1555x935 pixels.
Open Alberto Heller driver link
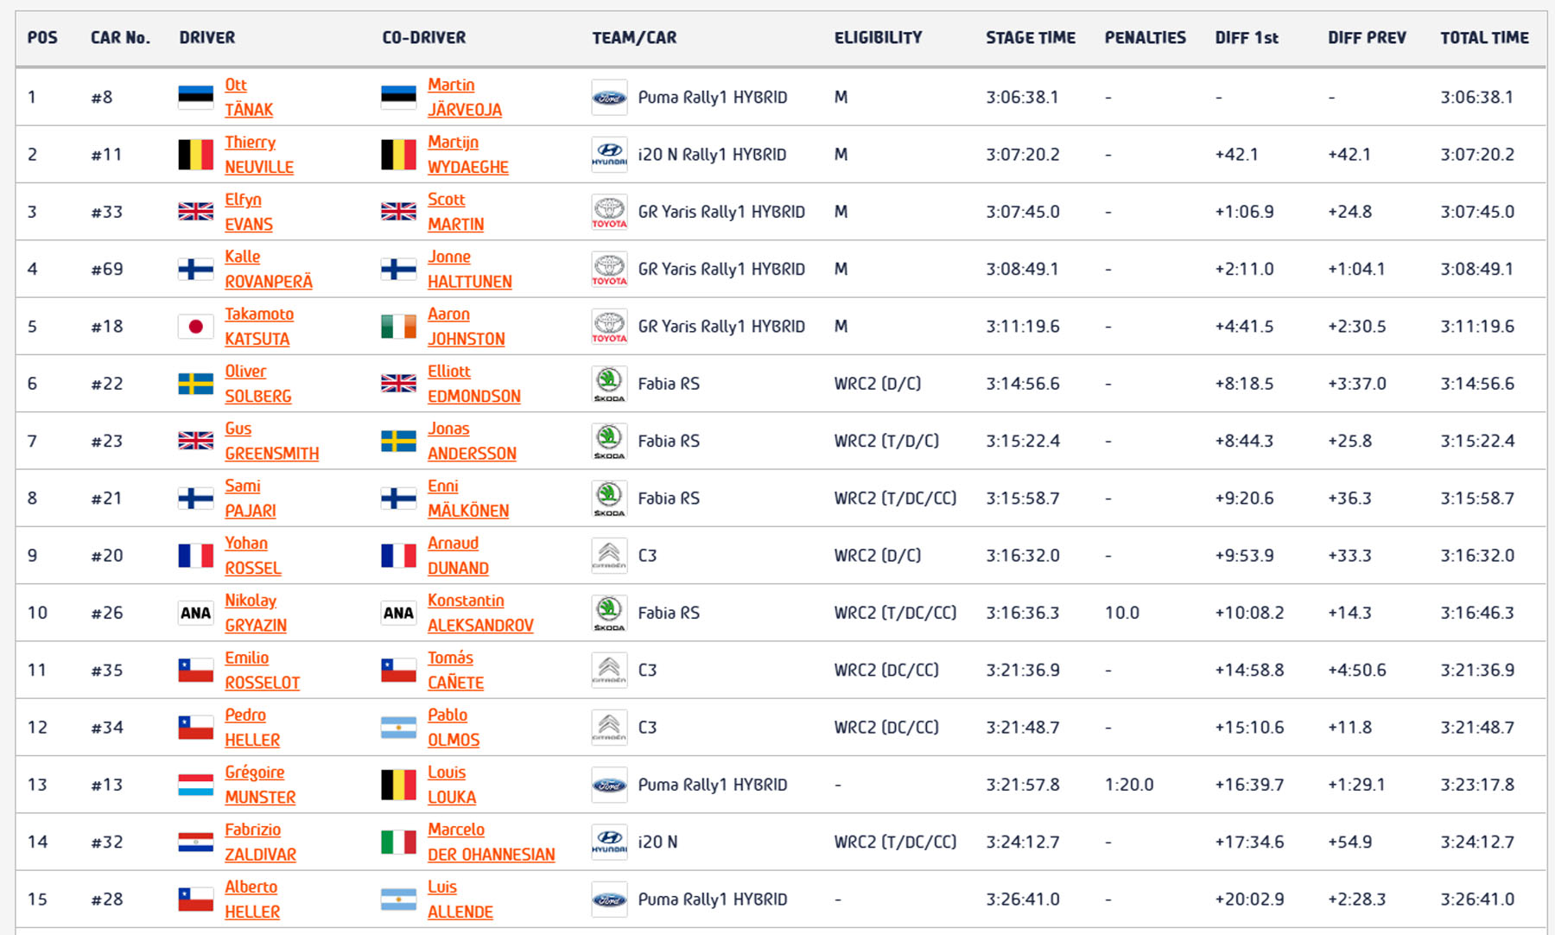pyautogui.click(x=252, y=899)
